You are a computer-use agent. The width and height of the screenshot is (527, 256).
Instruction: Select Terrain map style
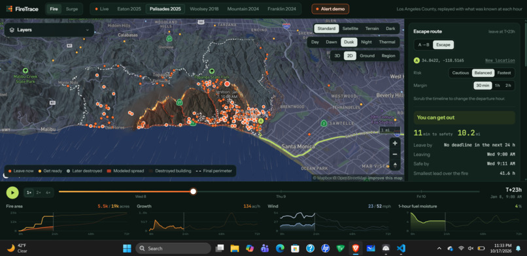(x=372, y=29)
